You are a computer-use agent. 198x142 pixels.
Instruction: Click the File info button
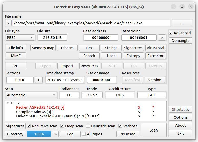[x=16, y=48]
